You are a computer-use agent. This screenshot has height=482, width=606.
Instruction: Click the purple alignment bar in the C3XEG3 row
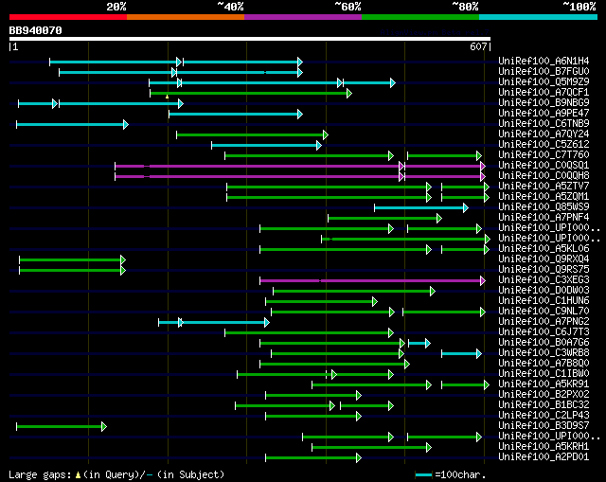(x=372, y=281)
